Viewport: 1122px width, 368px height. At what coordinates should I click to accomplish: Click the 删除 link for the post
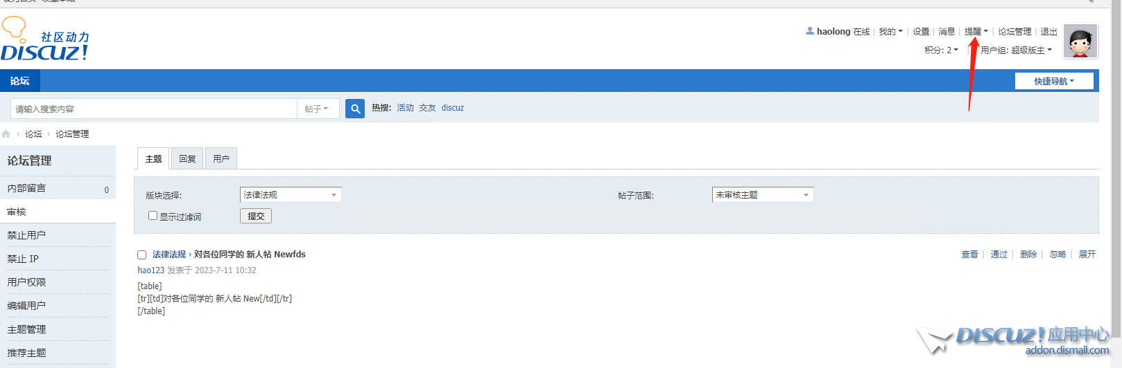click(x=1028, y=255)
